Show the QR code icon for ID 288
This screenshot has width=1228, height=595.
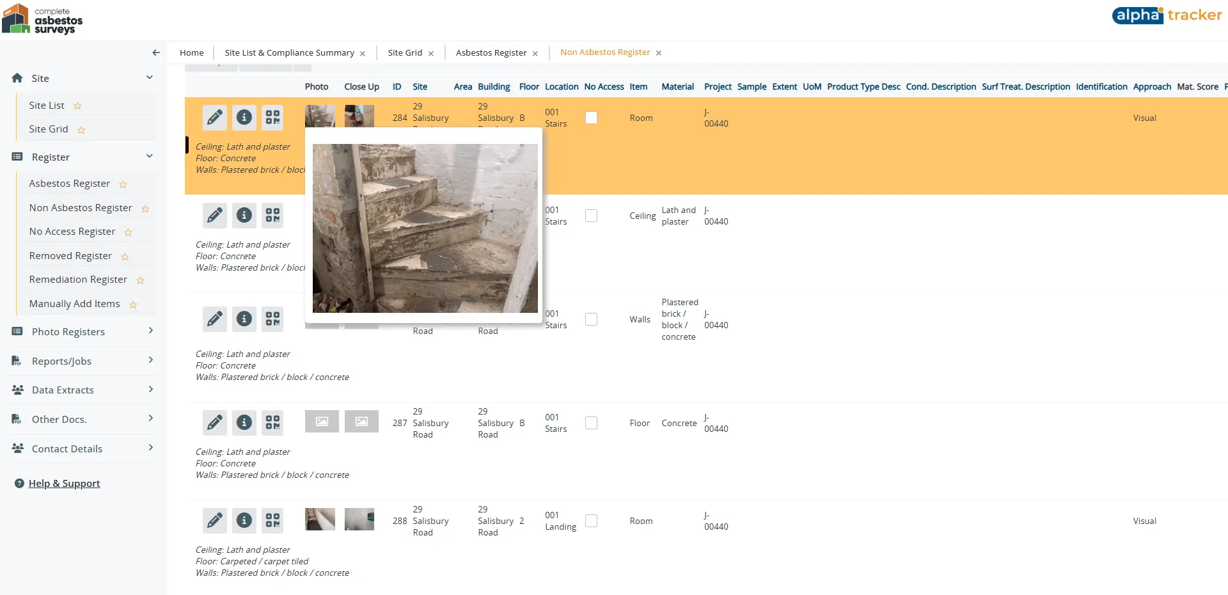pyautogui.click(x=273, y=521)
